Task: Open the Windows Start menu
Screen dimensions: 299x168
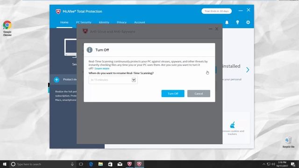Action: pos(5,164)
